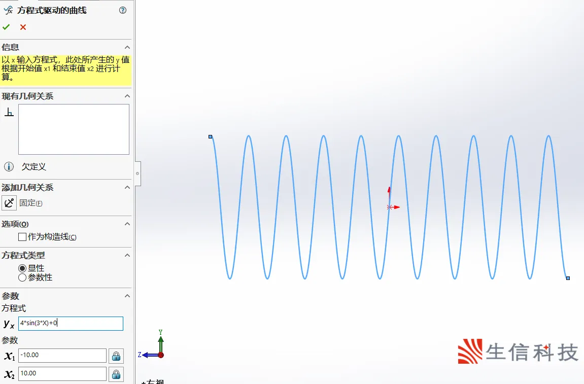Click the 方程式驱动的曲线 title
Image resolution: width=584 pixels, height=384 pixels.
[x=52, y=11]
